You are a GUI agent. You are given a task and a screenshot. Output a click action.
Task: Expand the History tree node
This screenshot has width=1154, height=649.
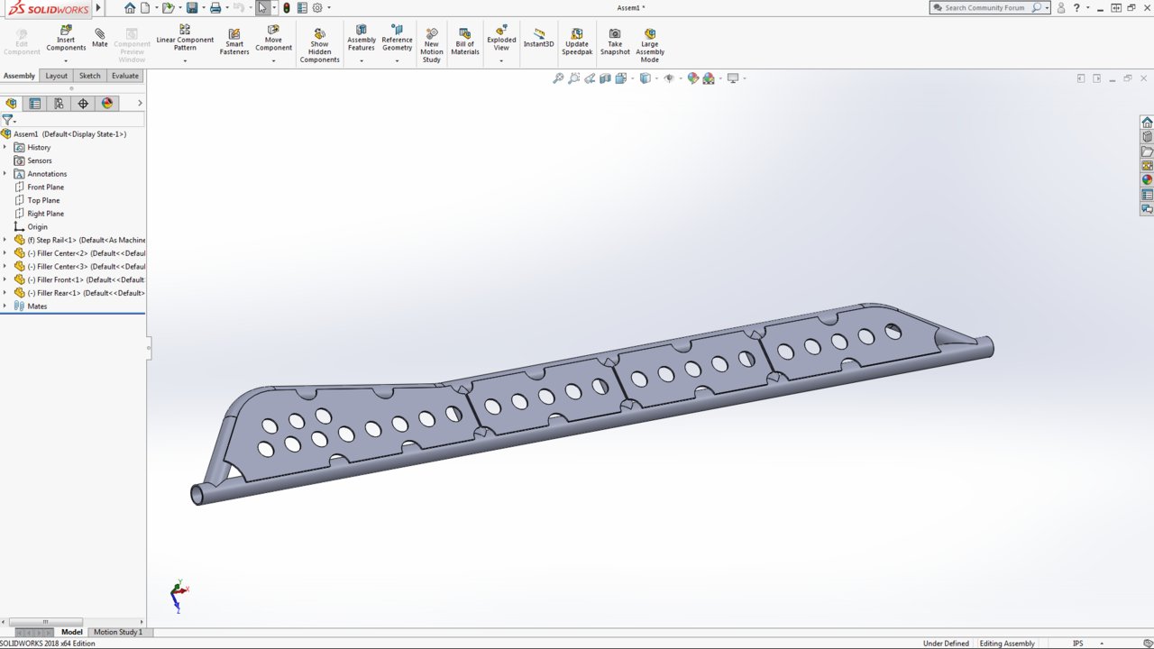(5, 147)
